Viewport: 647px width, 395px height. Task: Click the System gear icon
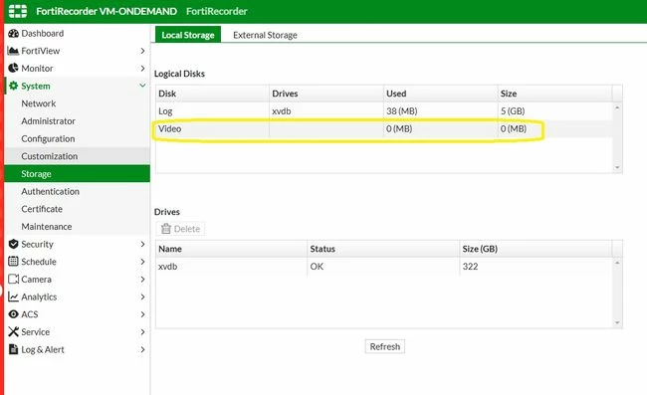tap(13, 86)
